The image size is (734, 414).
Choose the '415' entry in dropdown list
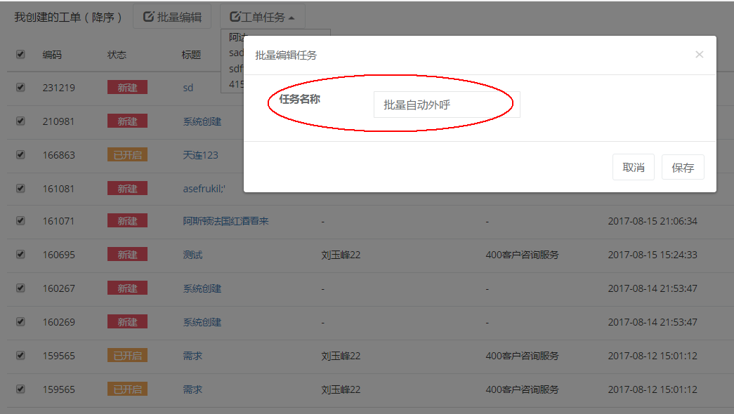(235, 84)
